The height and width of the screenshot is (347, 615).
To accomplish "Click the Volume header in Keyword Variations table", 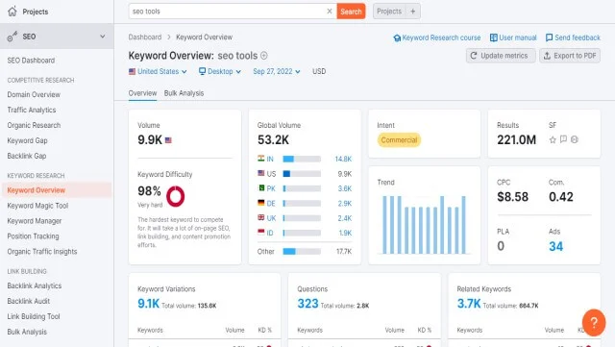I will (x=234, y=330).
